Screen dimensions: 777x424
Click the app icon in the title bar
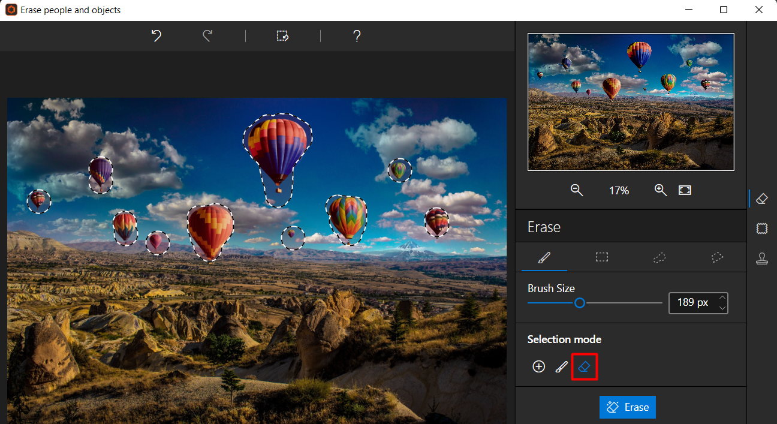point(11,10)
